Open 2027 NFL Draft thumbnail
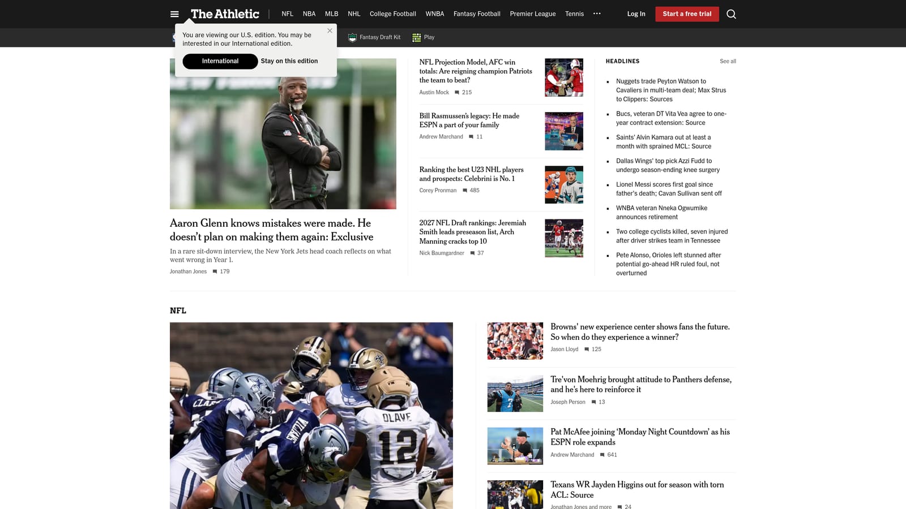This screenshot has height=509, width=906. click(x=564, y=238)
